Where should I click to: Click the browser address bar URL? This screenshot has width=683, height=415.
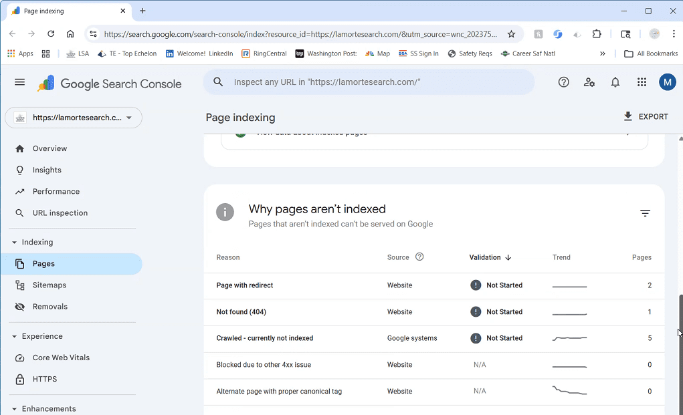(x=300, y=34)
